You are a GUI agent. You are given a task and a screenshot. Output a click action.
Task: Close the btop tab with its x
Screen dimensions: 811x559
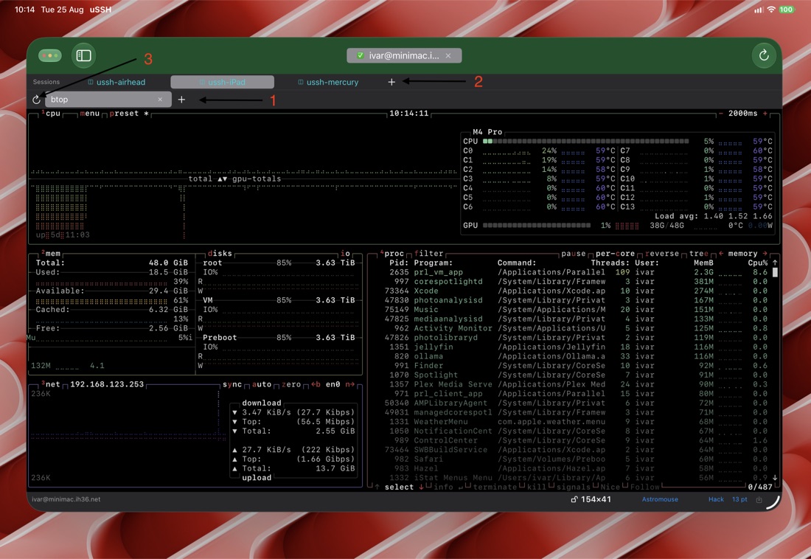160,100
